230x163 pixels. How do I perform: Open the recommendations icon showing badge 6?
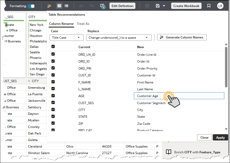102,6
